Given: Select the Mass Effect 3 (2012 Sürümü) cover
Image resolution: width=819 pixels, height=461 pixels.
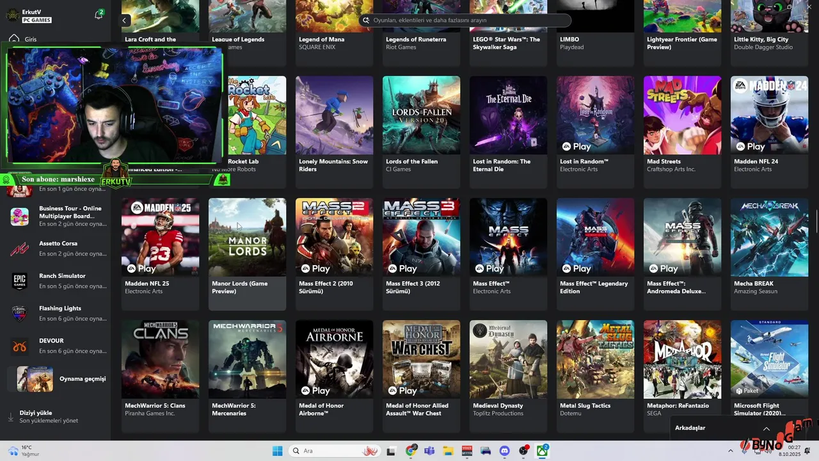Looking at the screenshot, I should [421, 237].
